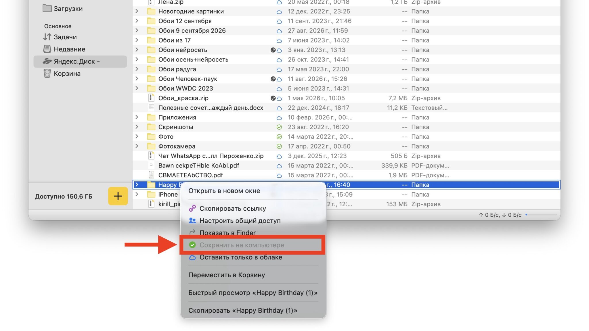Click shared link icon on Обои нейросеть row
The image size is (589, 331).
273,50
